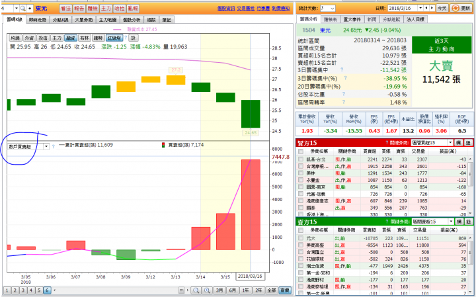Switch to the 分點K線 tab
The width and height of the screenshot is (476, 297).
[60, 20]
